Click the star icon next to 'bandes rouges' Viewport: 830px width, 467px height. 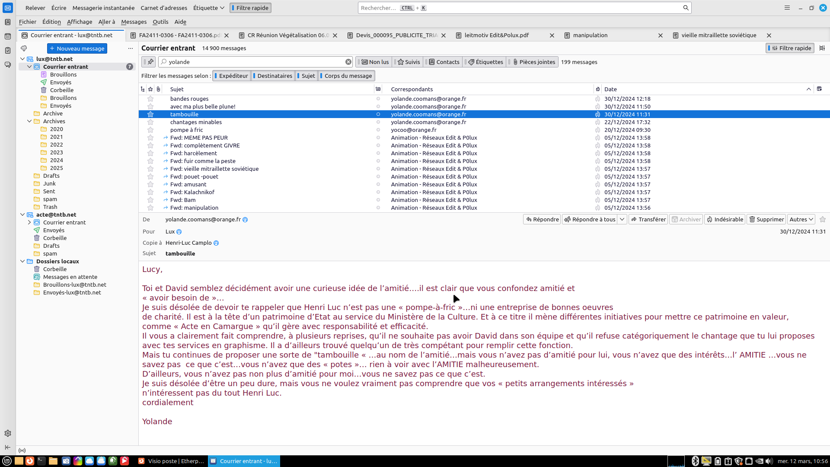[x=150, y=99]
